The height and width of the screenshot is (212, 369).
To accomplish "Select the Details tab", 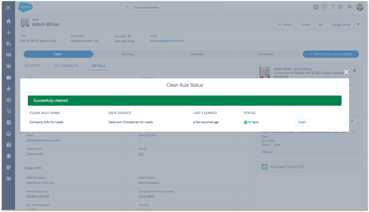I will click(x=99, y=66).
